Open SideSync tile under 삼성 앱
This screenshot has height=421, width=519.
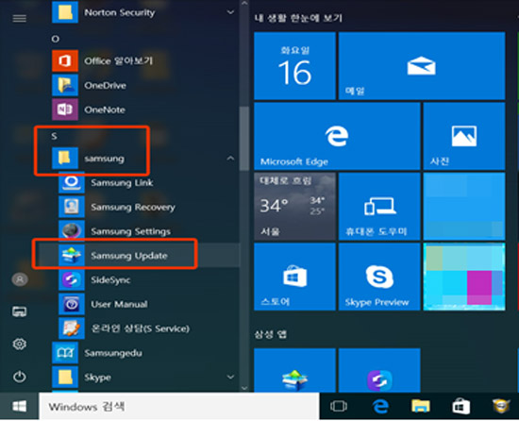pyautogui.click(x=379, y=370)
